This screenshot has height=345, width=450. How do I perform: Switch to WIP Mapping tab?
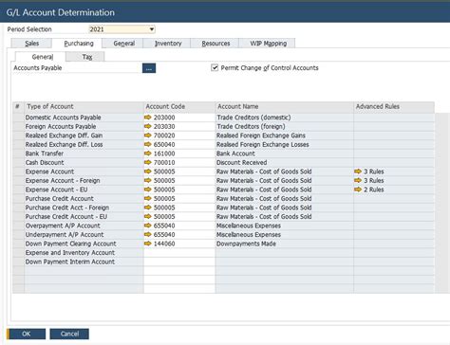(269, 44)
